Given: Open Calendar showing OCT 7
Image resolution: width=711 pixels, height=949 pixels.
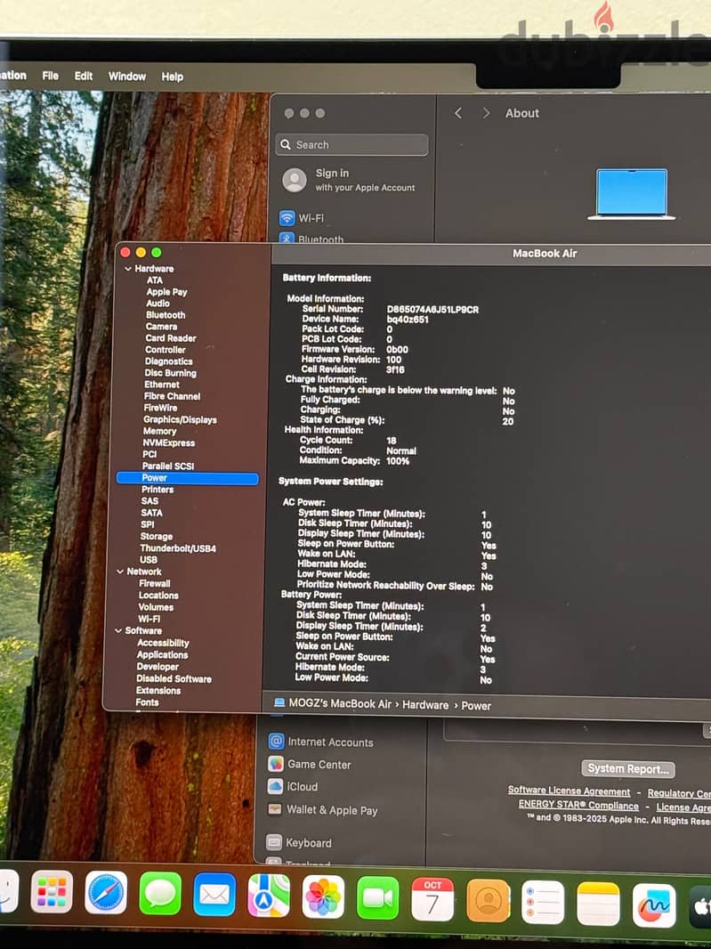Looking at the screenshot, I should tap(432, 899).
